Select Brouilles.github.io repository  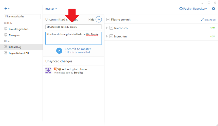(19, 29)
